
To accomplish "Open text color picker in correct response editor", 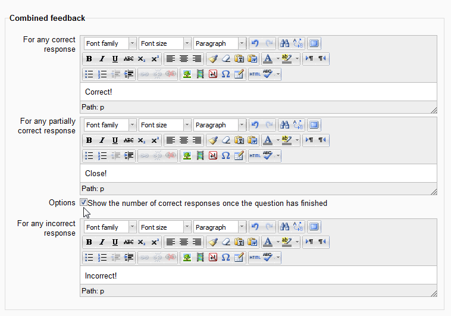I will [x=267, y=59].
